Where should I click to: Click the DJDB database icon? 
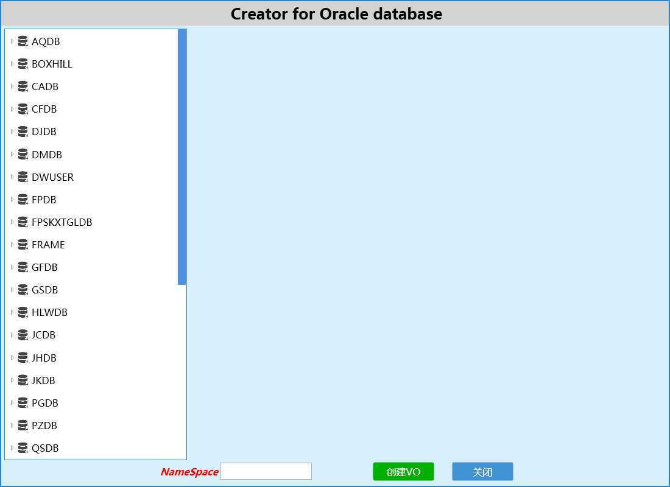pos(23,131)
